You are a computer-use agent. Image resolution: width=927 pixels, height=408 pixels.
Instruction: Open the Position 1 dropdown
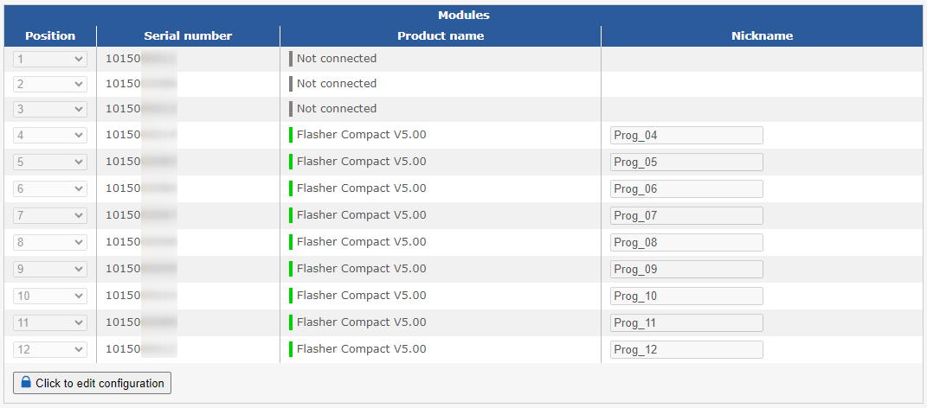click(x=50, y=59)
